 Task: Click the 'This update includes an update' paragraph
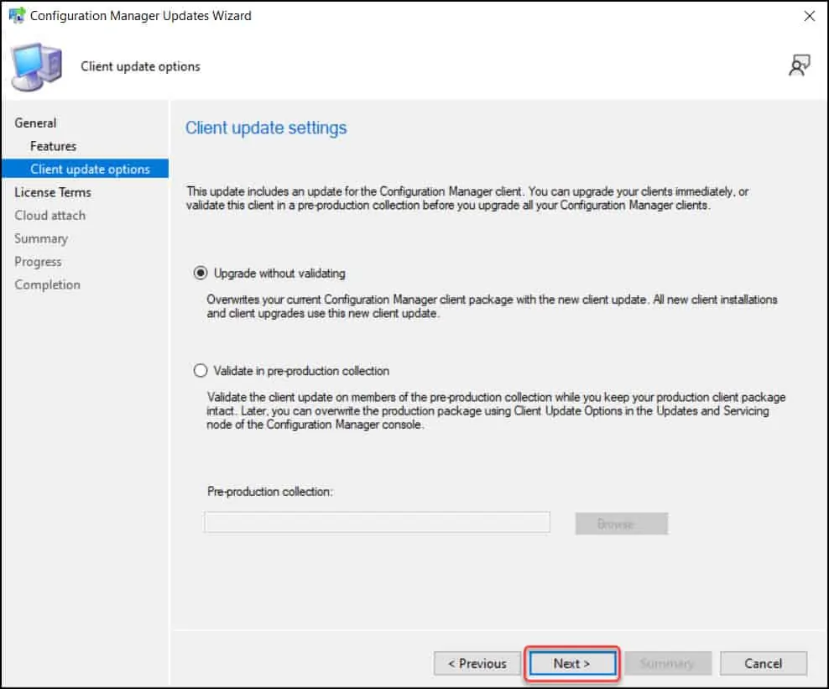click(467, 198)
